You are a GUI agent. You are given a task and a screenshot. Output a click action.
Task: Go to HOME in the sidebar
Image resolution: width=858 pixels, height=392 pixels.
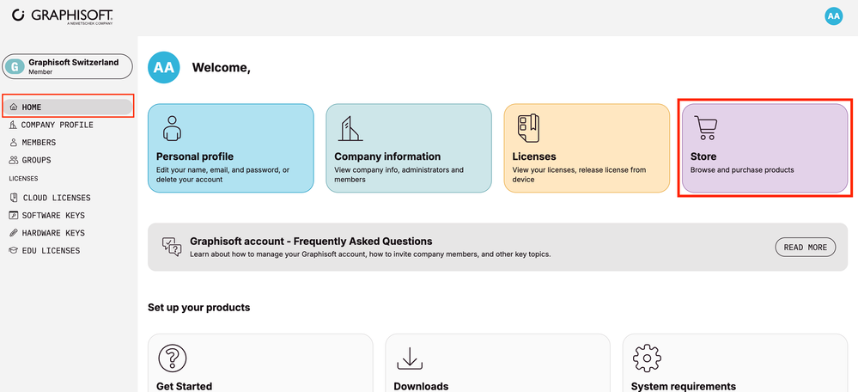68,107
